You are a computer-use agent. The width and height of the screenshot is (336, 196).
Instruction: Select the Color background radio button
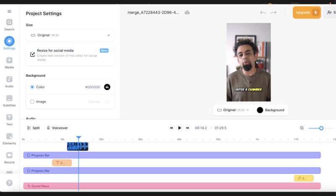[x=32, y=87]
